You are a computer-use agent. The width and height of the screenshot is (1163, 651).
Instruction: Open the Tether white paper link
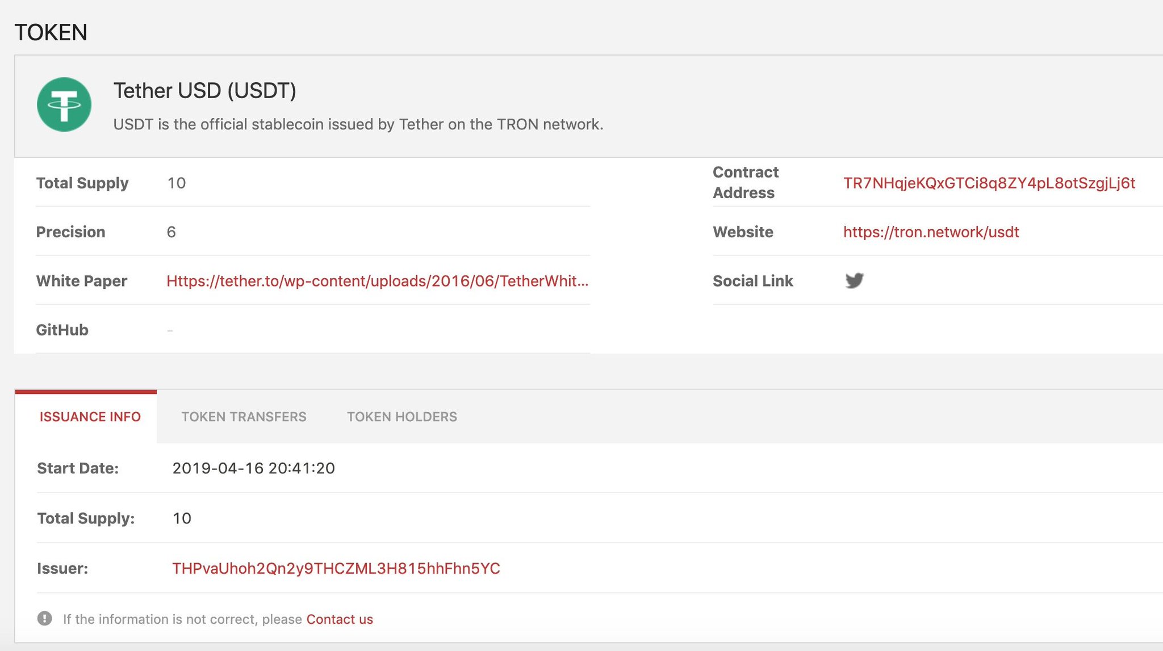tap(377, 281)
